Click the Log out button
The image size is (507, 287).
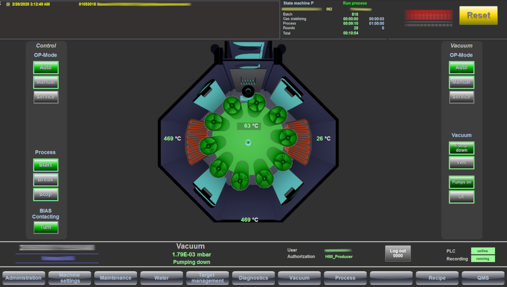[397, 253]
